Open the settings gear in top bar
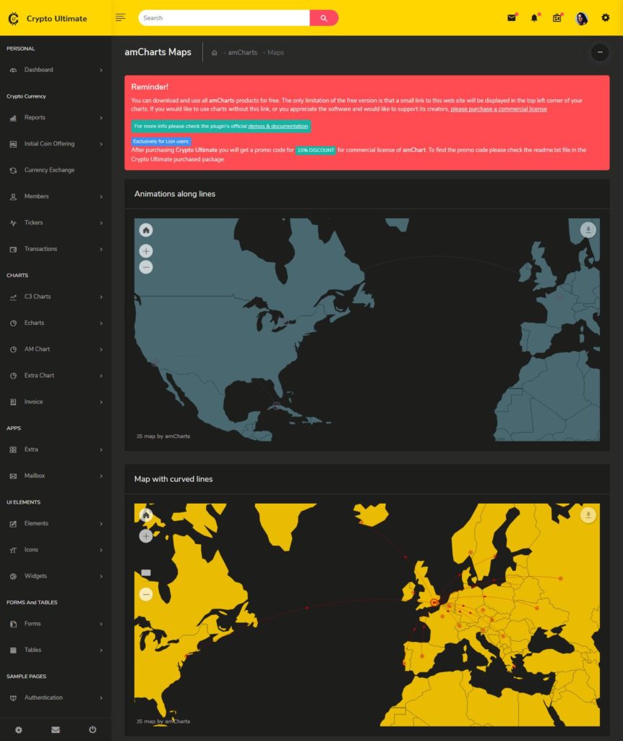The width and height of the screenshot is (623, 741). (x=606, y=18)
